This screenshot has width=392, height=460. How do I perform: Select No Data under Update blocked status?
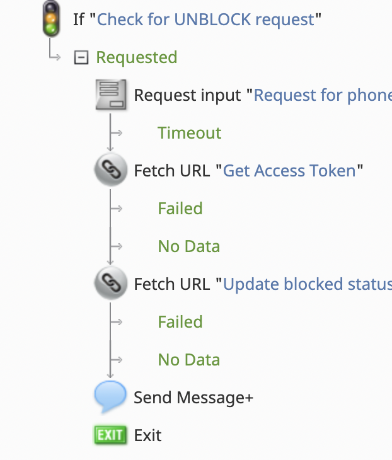coord(189,360)
